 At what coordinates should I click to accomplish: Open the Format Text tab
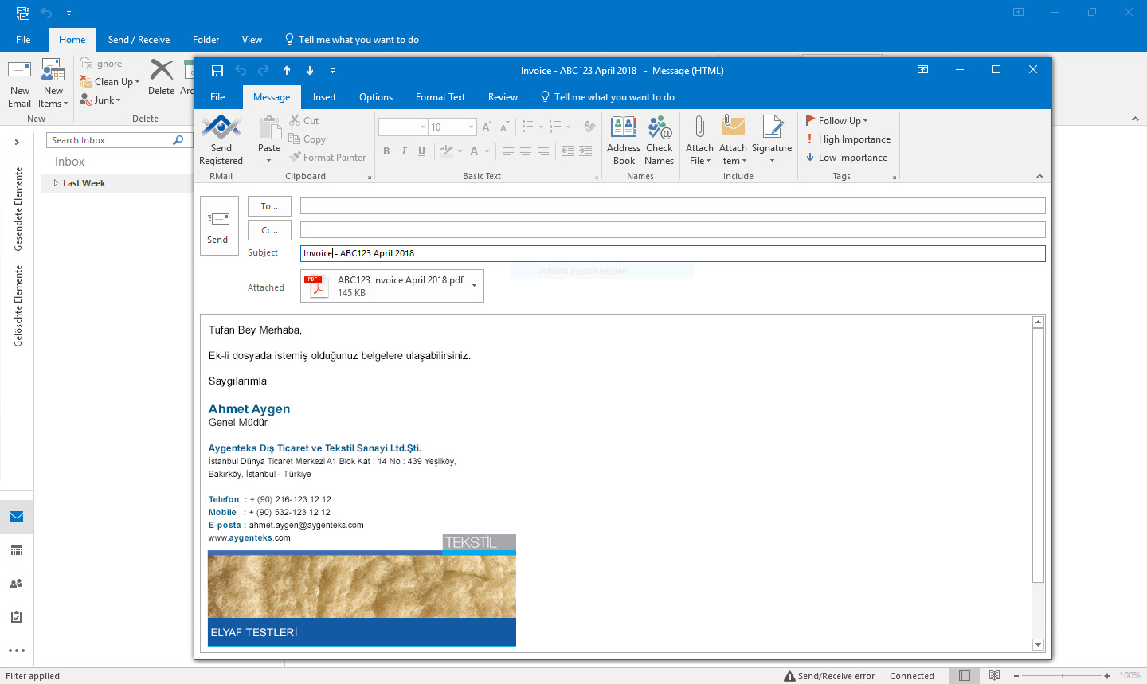(x=440, y=97)
